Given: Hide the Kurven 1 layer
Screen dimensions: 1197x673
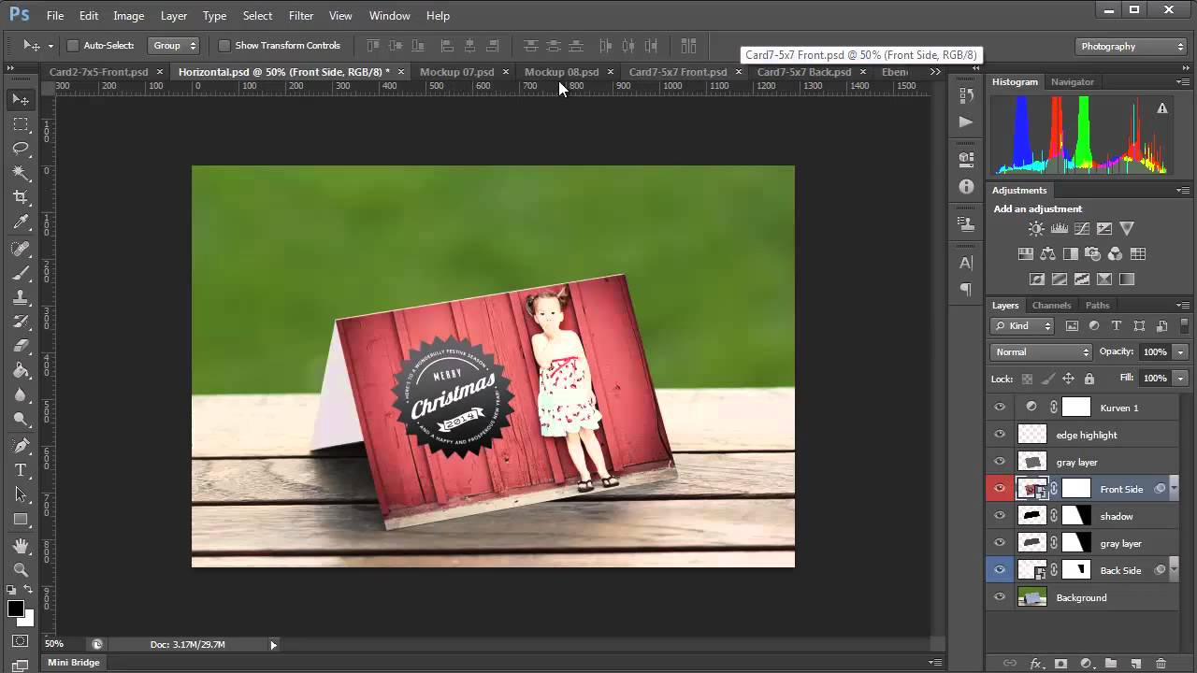Looking at the screenshot, I should 1000,408.
